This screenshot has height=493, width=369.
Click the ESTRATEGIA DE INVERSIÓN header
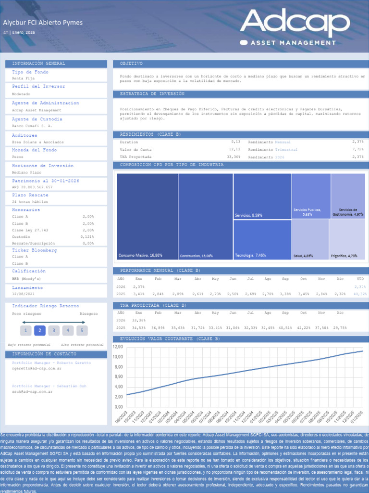coord(241,94)
